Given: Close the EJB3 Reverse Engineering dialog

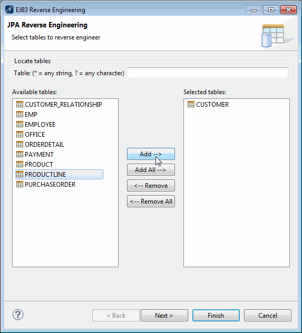Looking at the screenshot, I should (x=289, y=10).
